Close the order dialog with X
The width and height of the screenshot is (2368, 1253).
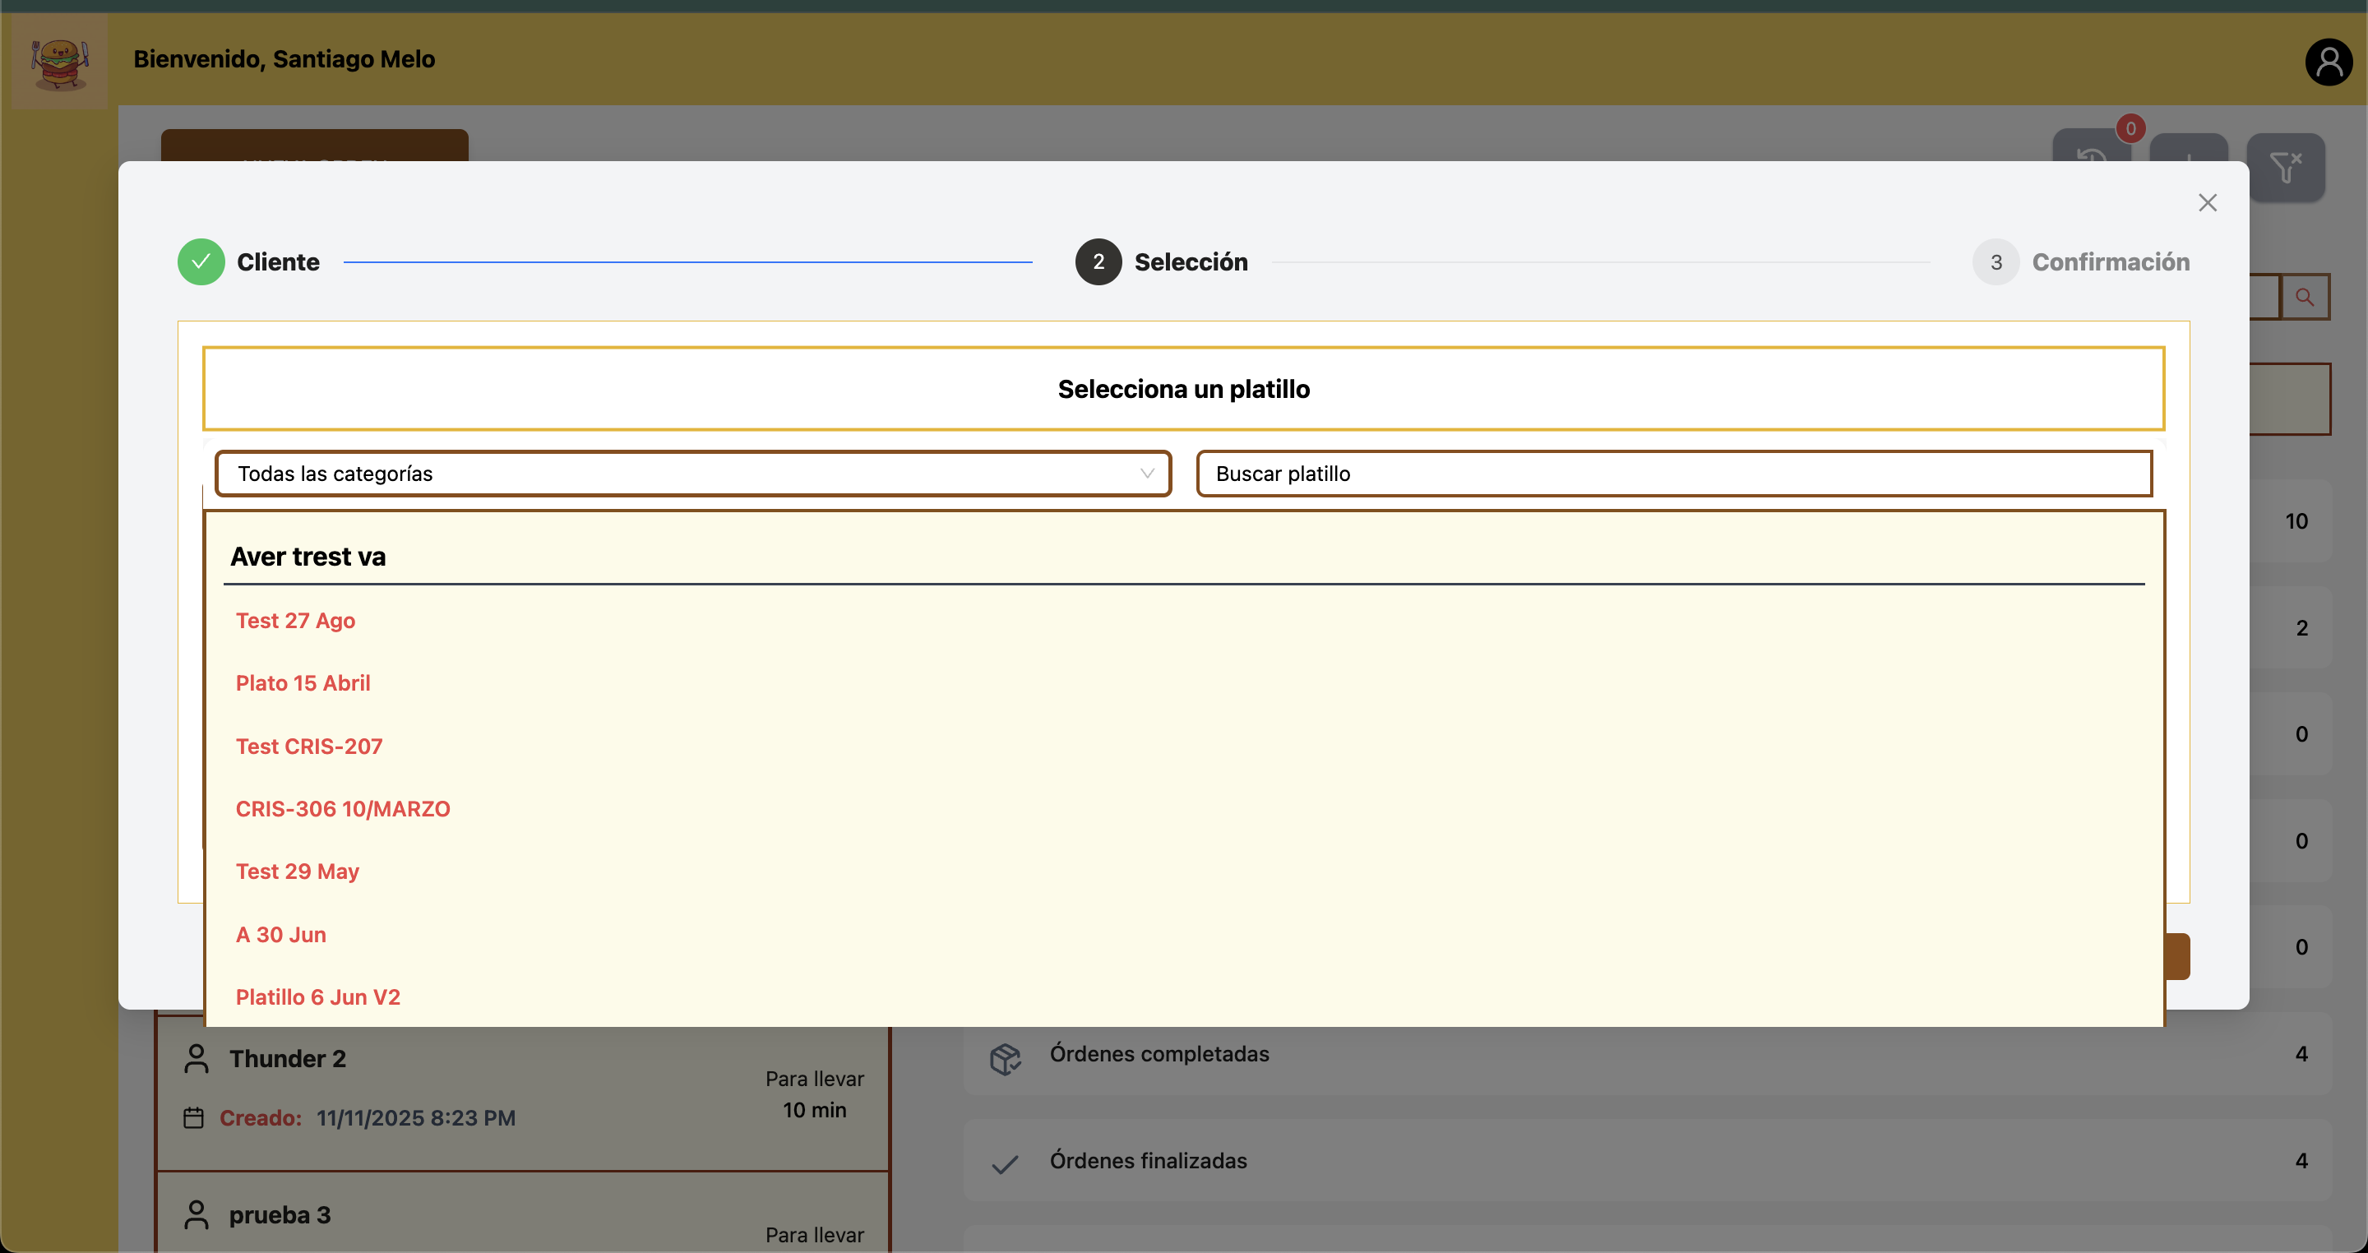(2207, 202)
